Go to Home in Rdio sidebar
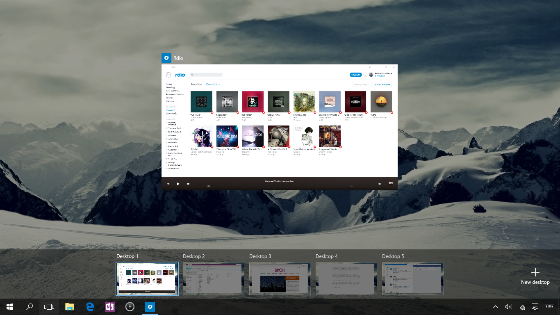The height and width of the screenshot is (315, 560). [169, 84]
